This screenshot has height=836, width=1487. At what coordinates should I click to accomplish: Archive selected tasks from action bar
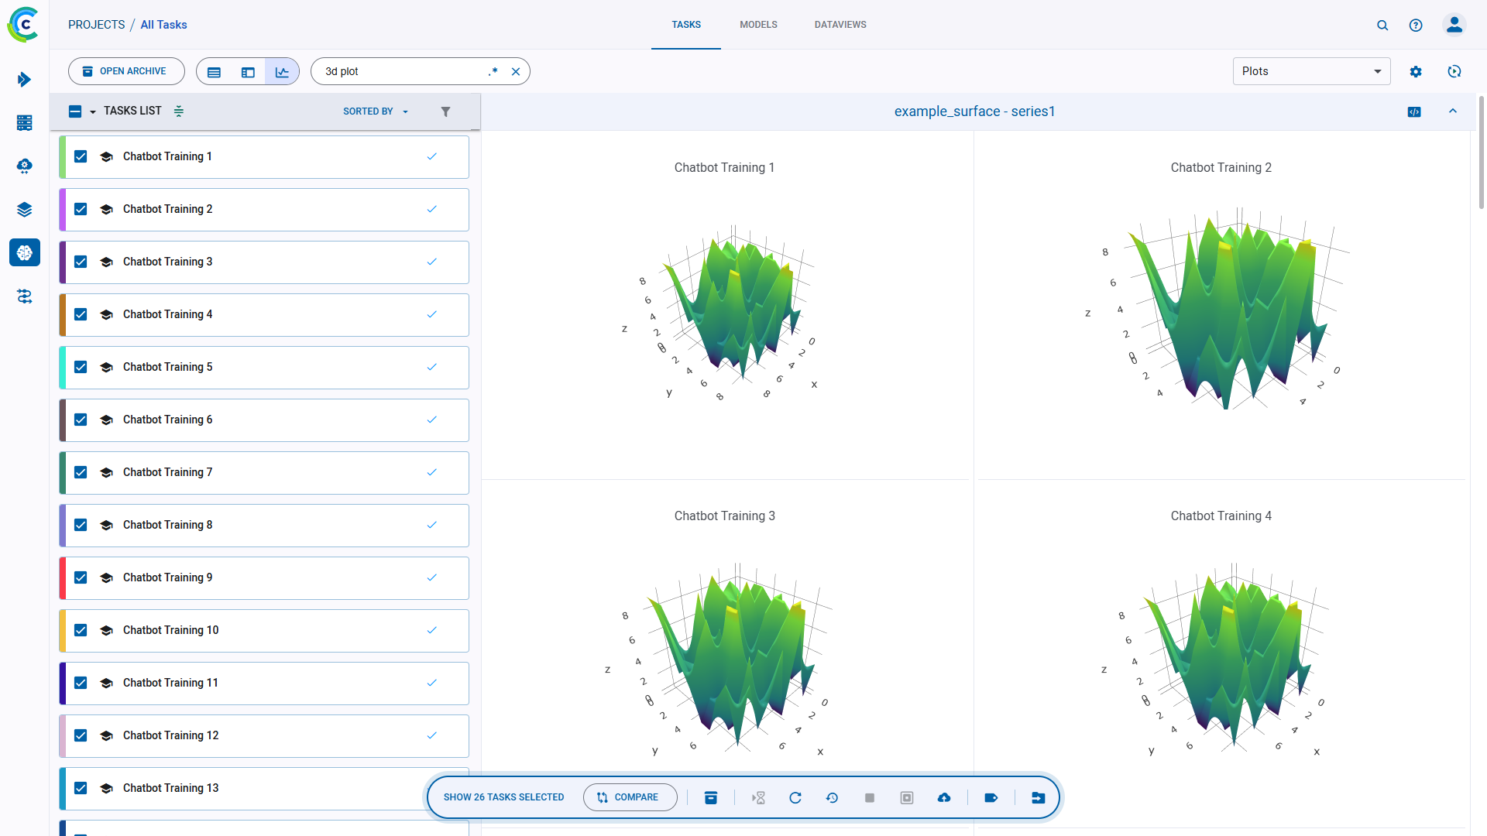[x=711, y=797]
